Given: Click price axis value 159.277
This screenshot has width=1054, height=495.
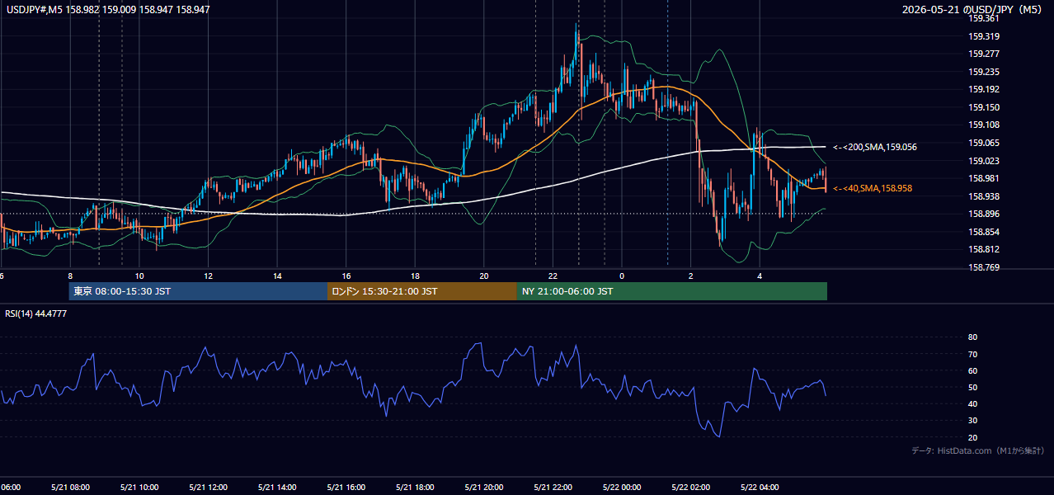Looking at the screenshot, I should tap(985, 54).
